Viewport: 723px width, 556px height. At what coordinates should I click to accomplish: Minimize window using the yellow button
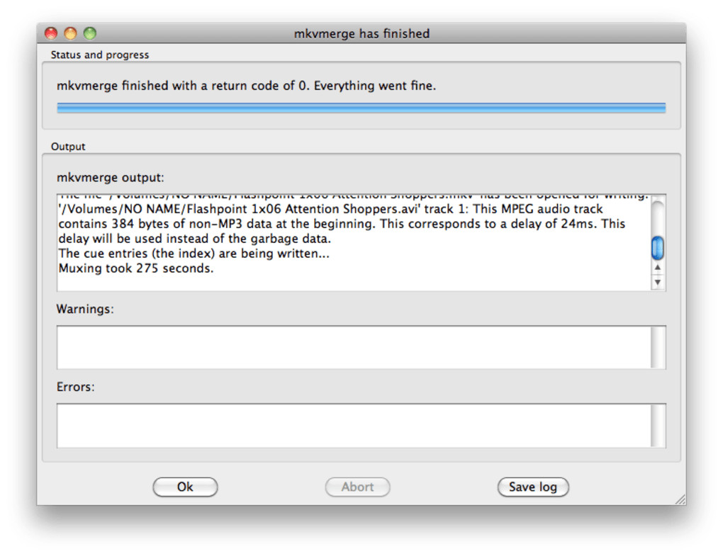(70, 33)
